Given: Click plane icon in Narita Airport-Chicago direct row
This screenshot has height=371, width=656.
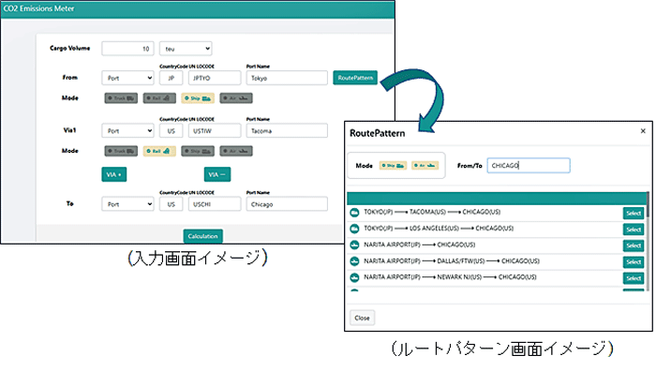Looking at the screenshot, I should 354,245.
